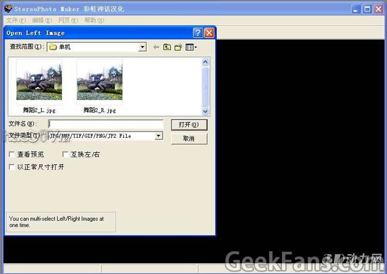Click the dialog help question-mark icon
Image resolution: width=387 pixels, height=274 pixels.
[x=197, y=33]
